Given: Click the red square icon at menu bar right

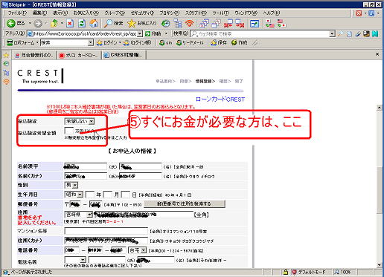Looking at the screenshot, I should pyautogui.click(x=359, y=13).
